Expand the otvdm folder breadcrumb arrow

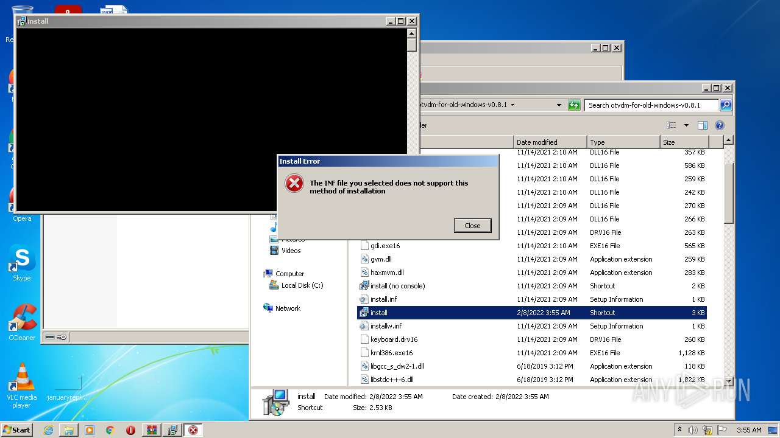tap(512, 105)
